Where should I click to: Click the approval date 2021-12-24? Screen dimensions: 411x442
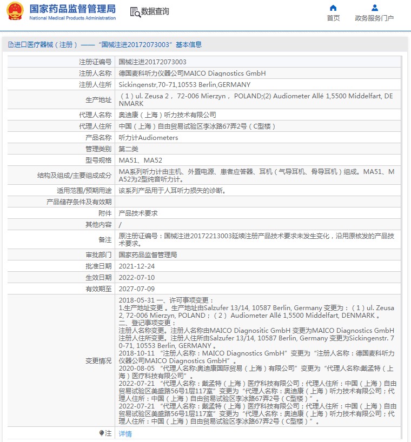pyautogui.click(x=136, y=266)
